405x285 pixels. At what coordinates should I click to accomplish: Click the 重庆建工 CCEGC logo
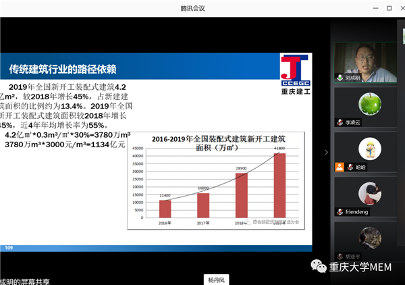tap(296, 74)
